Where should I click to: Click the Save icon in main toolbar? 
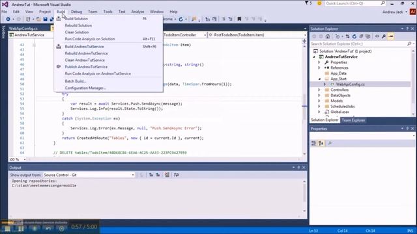pos(46,19)
